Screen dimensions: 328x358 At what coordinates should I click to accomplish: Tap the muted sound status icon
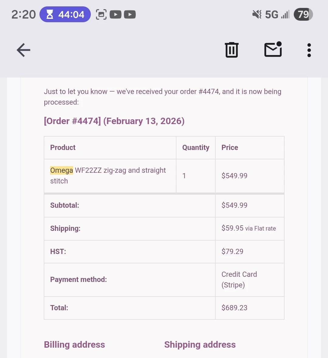click(257, 14)
